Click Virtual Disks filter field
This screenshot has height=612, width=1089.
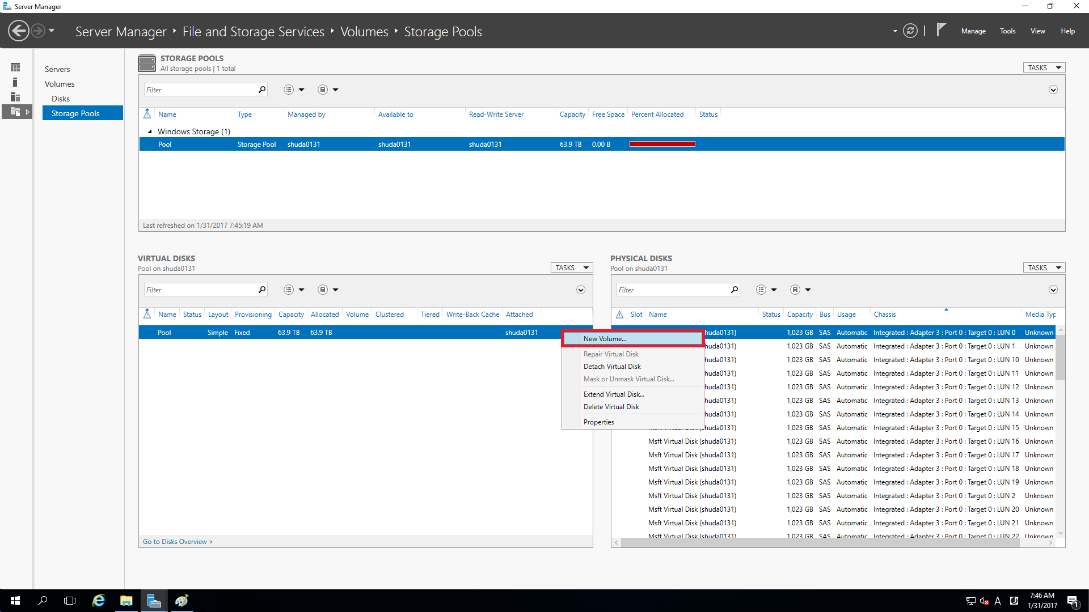coord(200,290)
